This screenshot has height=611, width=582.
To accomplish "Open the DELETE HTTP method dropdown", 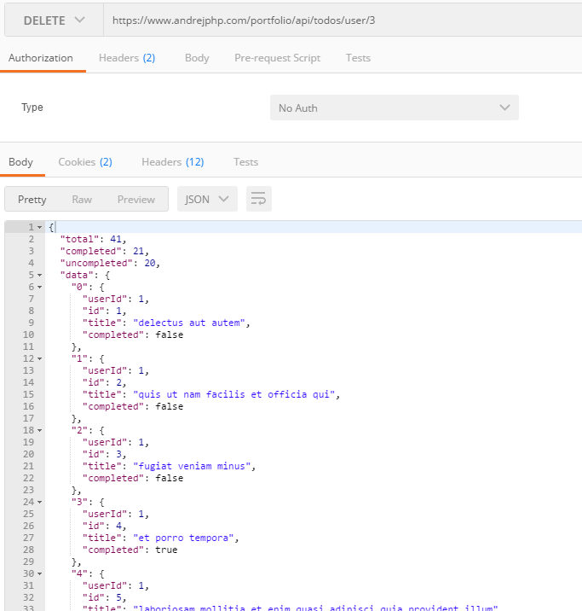I will coord(54,20).
